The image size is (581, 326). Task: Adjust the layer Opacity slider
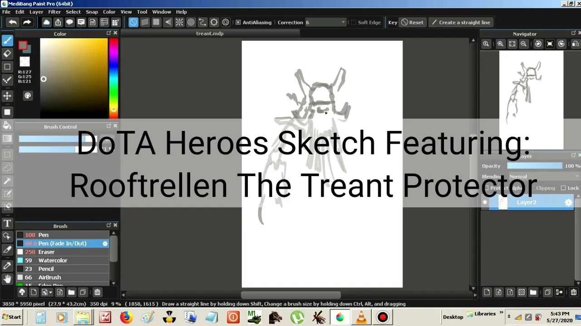pos(534,166)
